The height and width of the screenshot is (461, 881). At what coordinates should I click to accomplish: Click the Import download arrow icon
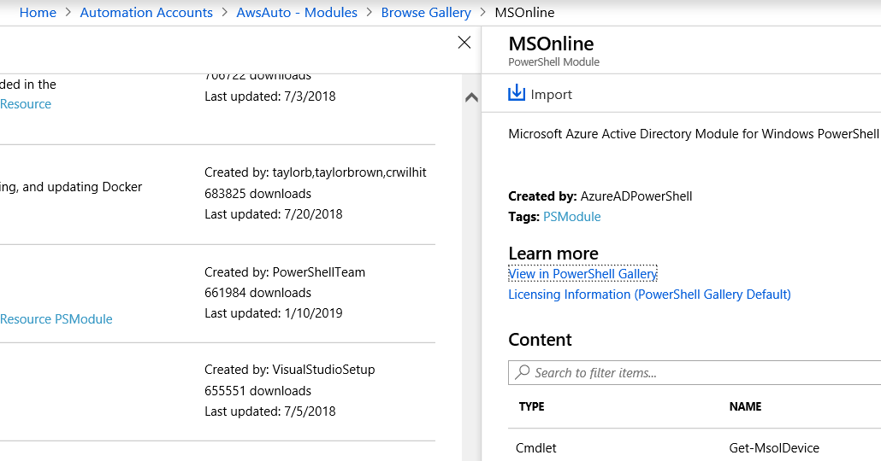[x=517, y=93]
